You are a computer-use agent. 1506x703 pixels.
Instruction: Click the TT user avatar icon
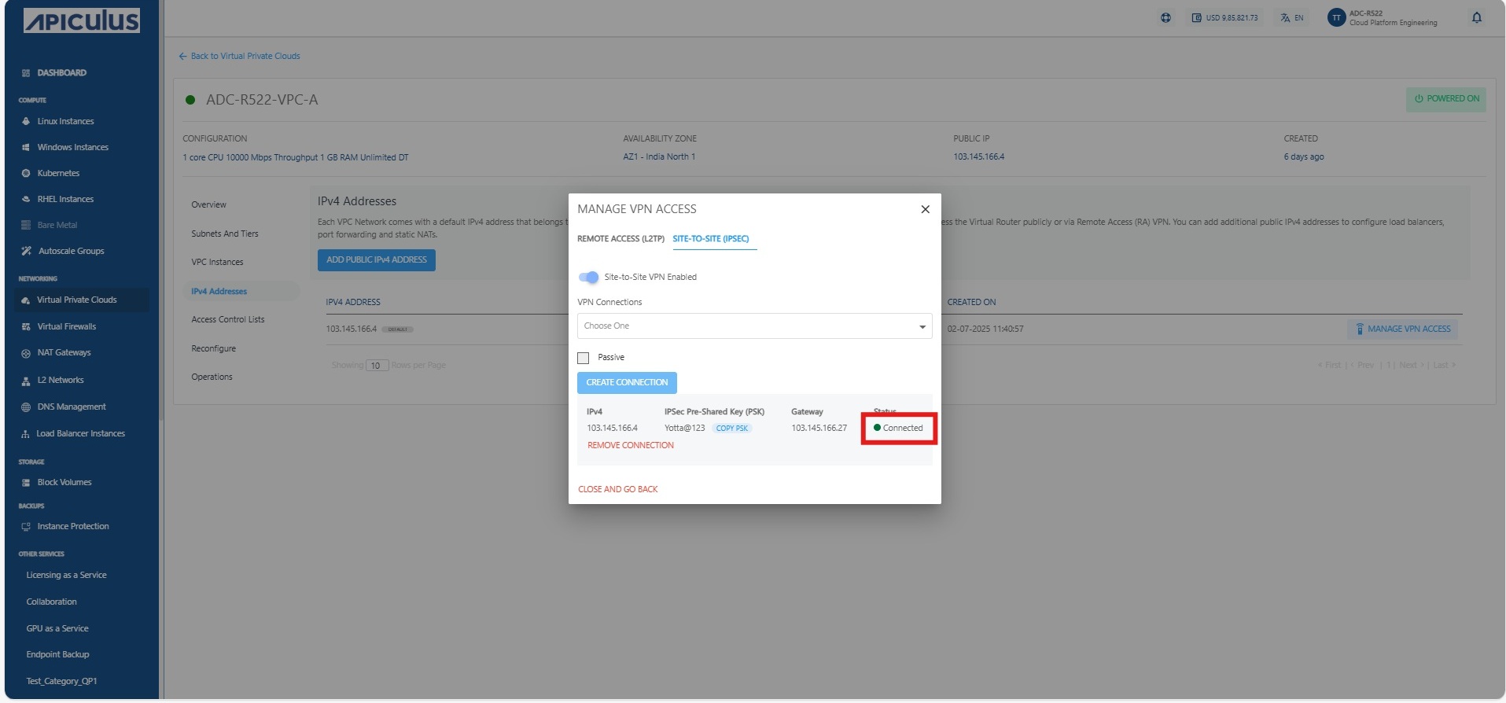pyautogui.click(x=1335, y=17)
